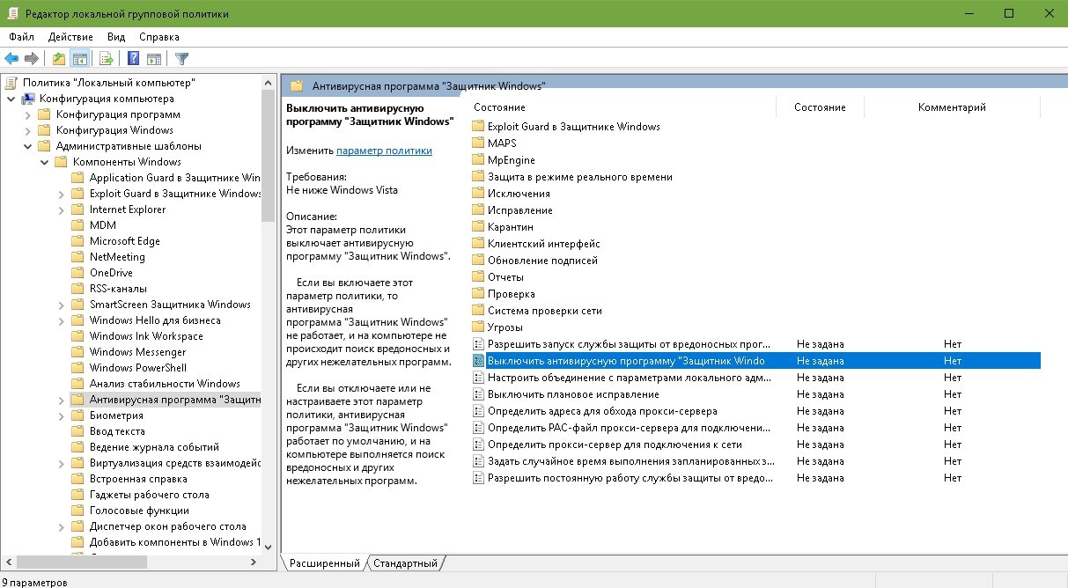Expand the Конфигурация программ node
This screenshot has height=588, width=1068.
27,114
